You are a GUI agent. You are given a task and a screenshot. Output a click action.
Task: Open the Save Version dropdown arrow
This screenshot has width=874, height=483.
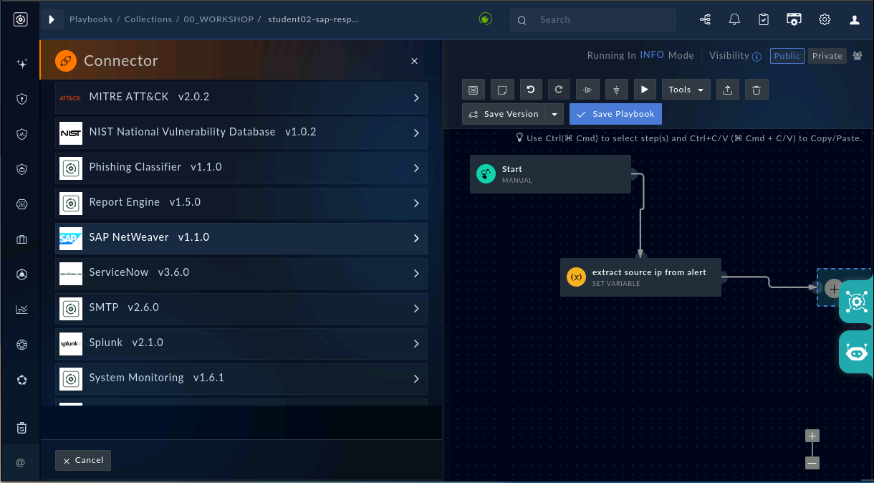pyautogui.click(x=554, y=114)
